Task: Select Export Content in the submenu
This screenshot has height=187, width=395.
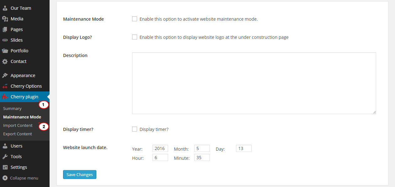Action: click(x=18, y=134)
